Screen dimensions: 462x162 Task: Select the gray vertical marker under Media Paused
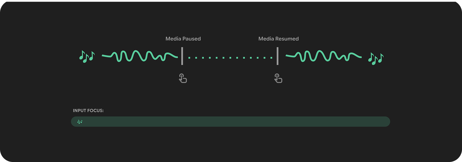(182, 56)
